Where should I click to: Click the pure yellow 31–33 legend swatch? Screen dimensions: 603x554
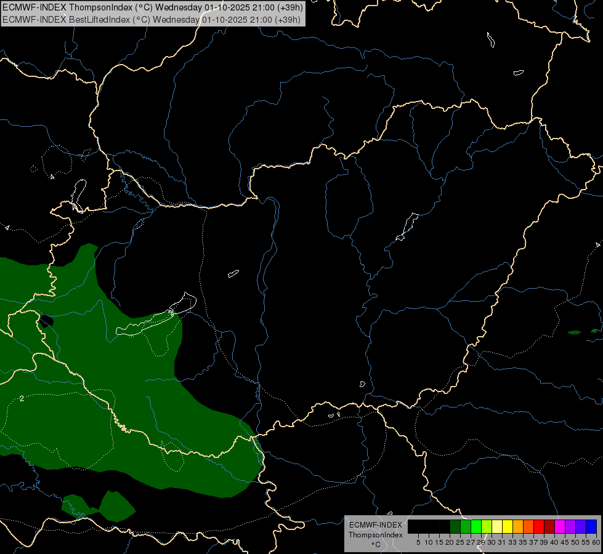(508, 526)
